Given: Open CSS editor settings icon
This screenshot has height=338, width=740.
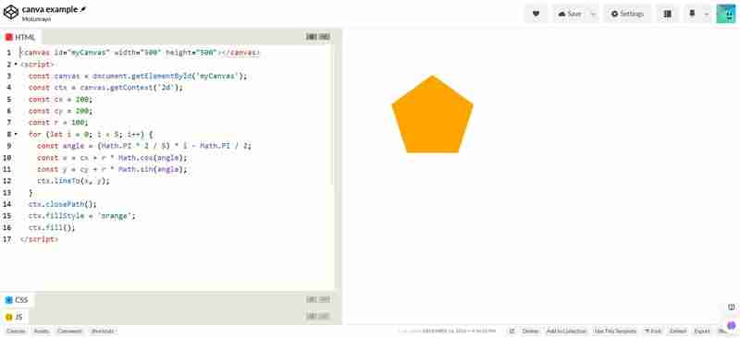Looking at the screenshot, I should tap(312, 299).
